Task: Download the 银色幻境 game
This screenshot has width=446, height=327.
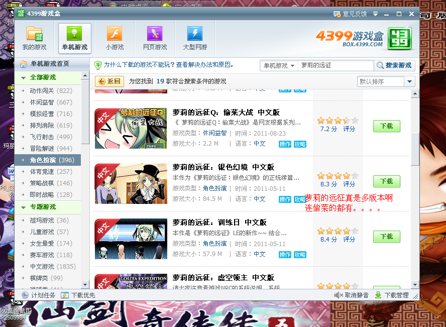Action: point(387,181)
